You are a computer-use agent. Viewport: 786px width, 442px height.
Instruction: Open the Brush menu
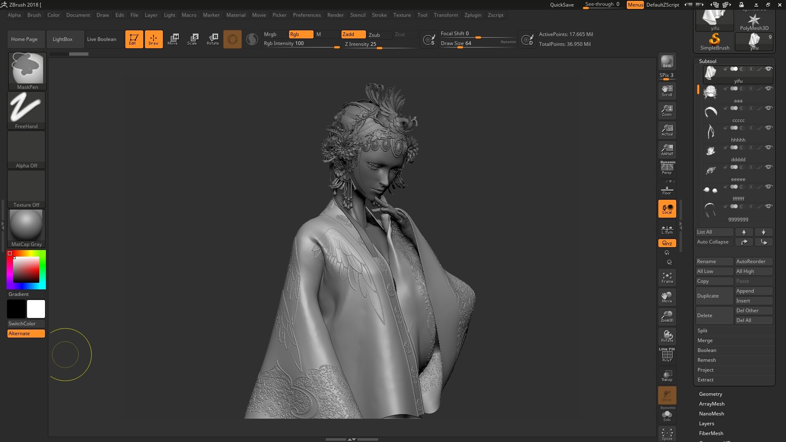point(34,15)
